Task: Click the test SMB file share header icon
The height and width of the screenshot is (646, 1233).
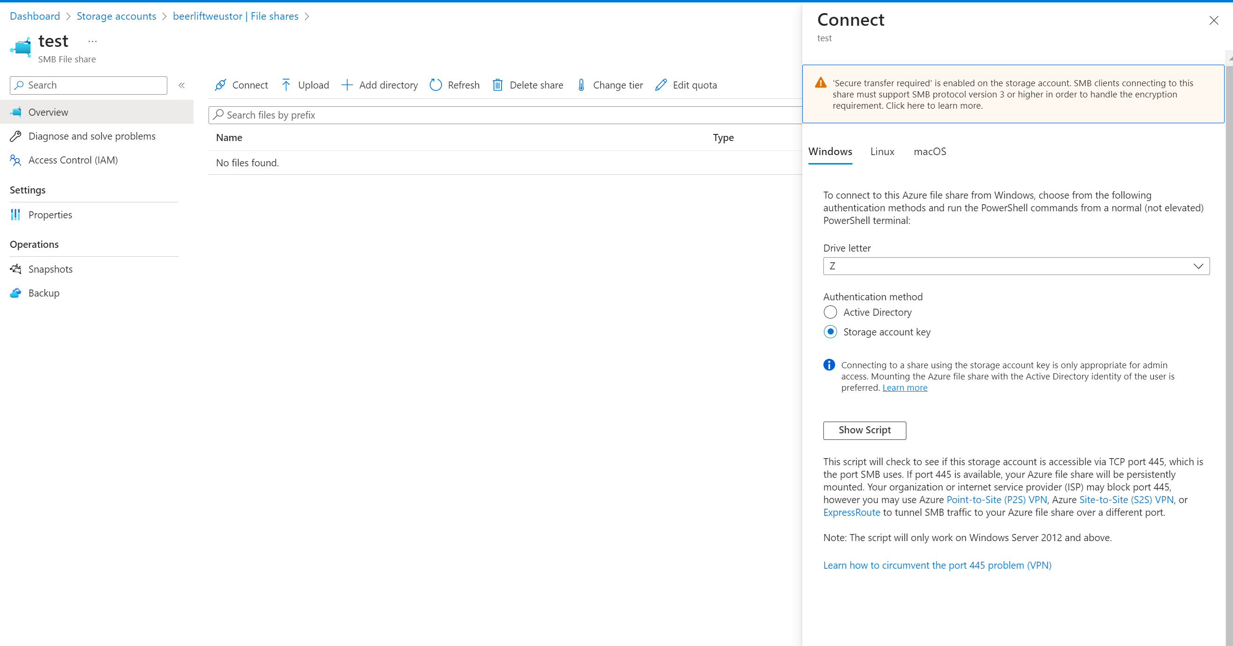Action: click(x=21, y=47)
